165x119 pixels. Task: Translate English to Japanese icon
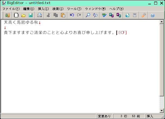(x=111, y=15)
